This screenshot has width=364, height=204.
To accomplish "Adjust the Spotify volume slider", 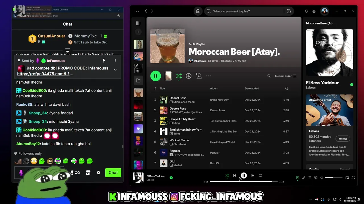I will (334, 178).
